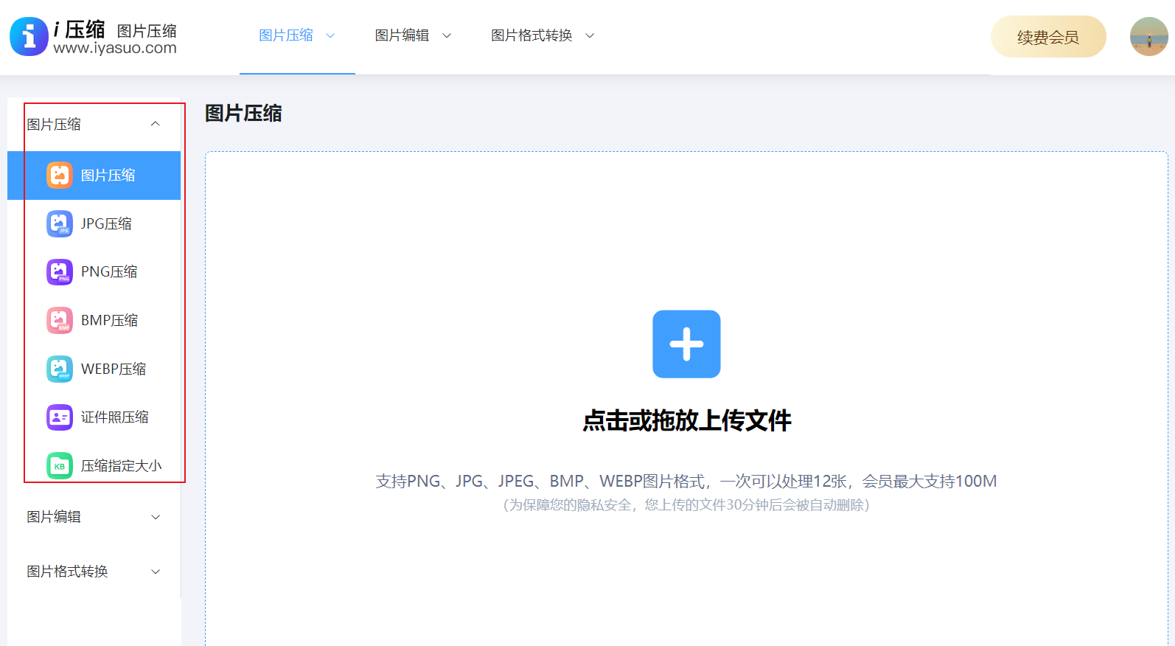This screenshot has height=646, width=1175.
Task: Open the 图片编辑 top navigation menu
Action: (x=412, y=35)
